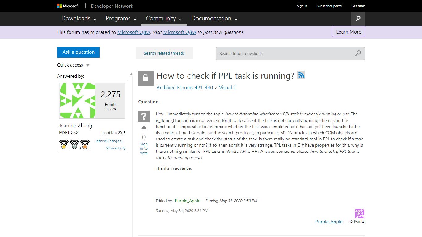Click Sign in to vote

(144, 148)
